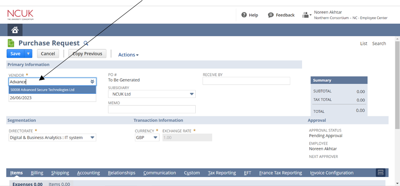Click the NCUK logo

(20, 15)
